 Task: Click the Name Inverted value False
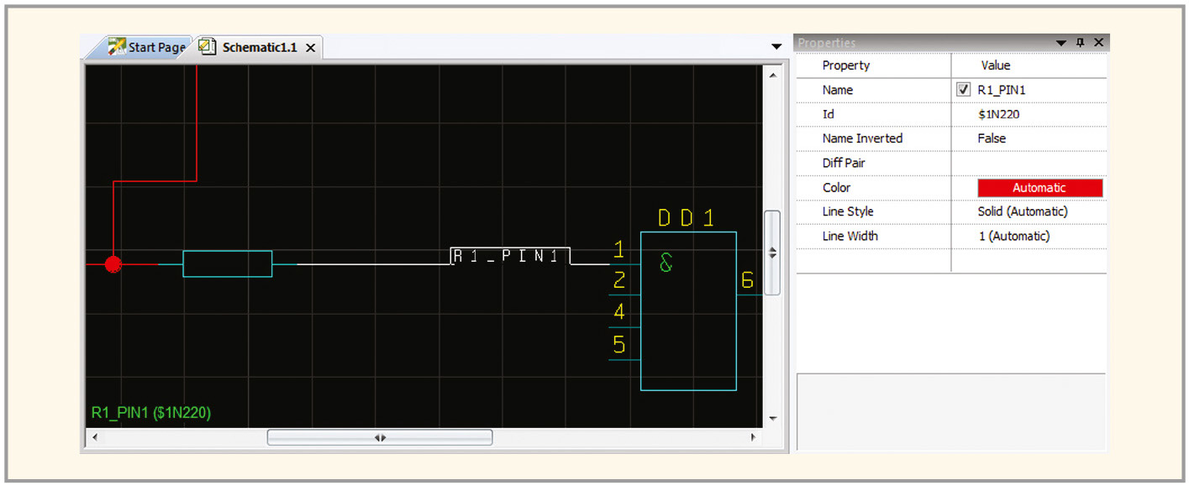click(992, 138)
